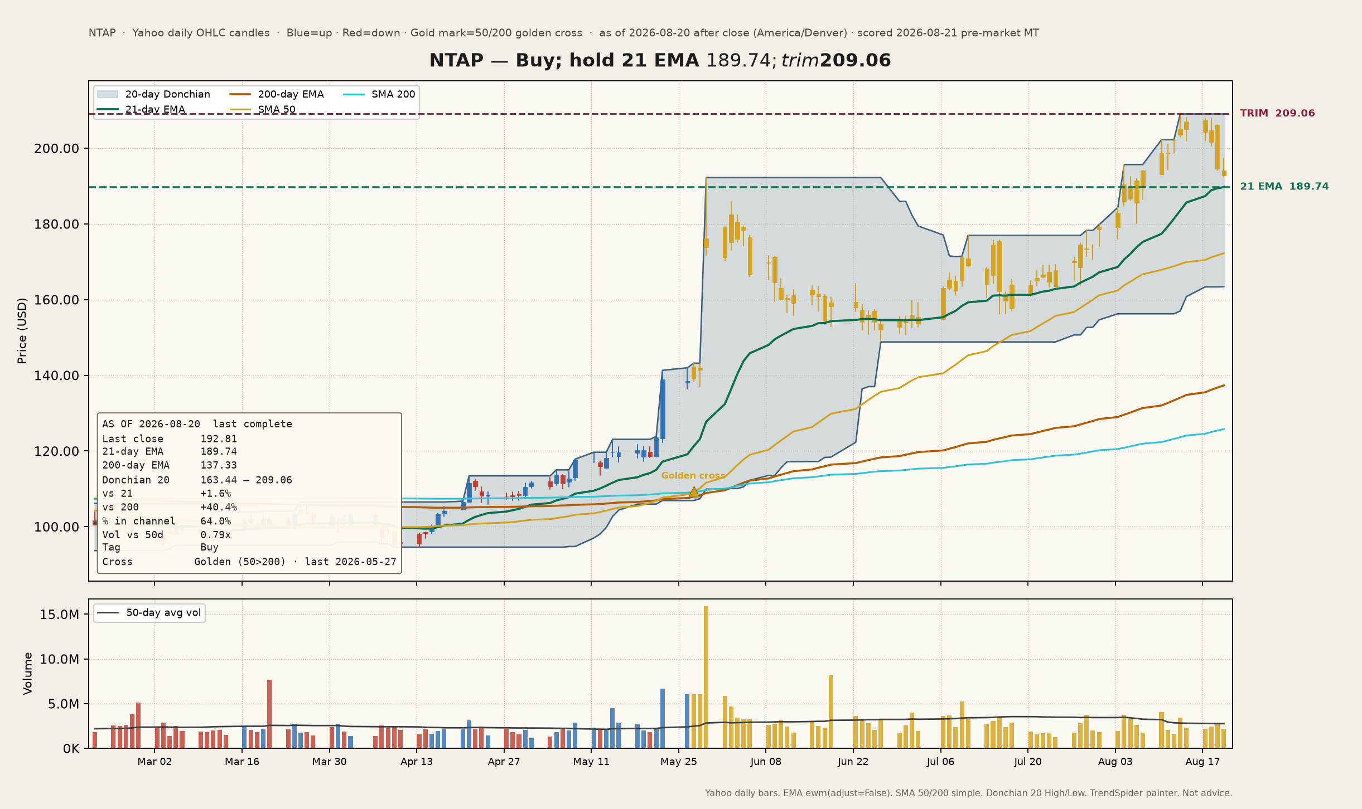This screenshot has width=1362, height=809.
Task: Click the '% in channel 64.0%' row
Action: 166,522
